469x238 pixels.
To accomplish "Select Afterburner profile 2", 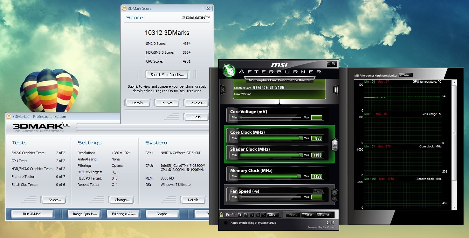I will 246,215.
